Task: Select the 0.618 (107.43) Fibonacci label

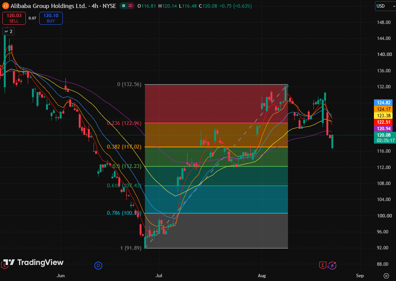Action: coord(124,186)
